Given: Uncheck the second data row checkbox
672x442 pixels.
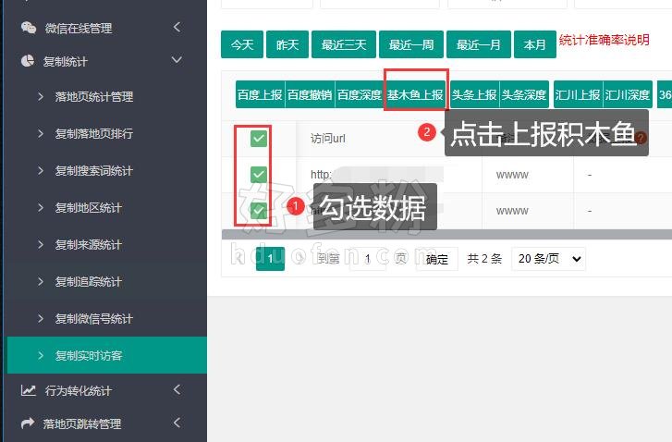Looking at the screenshot, I should [259, 211].
